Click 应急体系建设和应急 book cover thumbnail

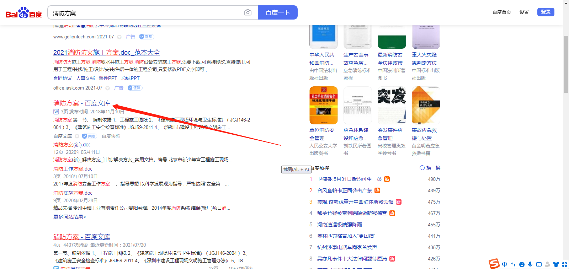(x=358, y=105)
